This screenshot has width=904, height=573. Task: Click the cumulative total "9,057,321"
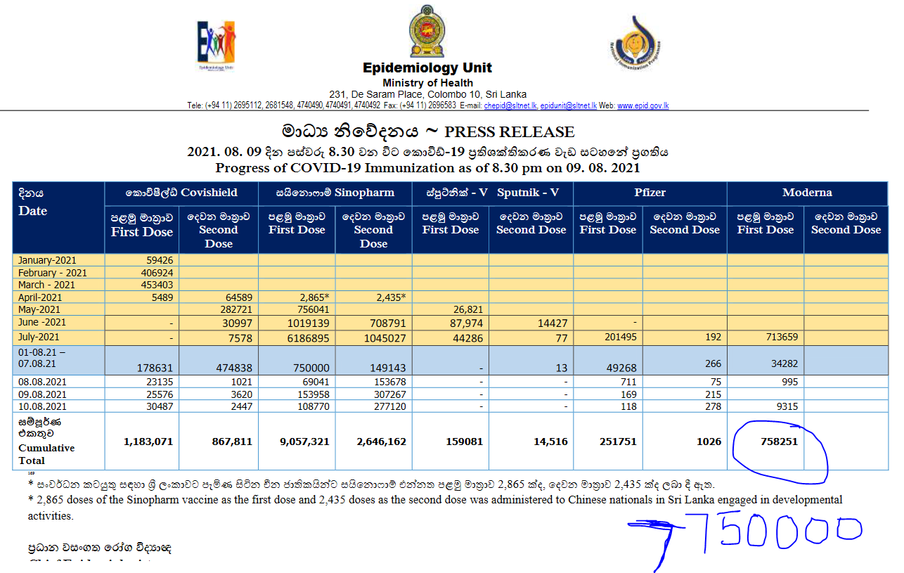click(x=304, y=442)
